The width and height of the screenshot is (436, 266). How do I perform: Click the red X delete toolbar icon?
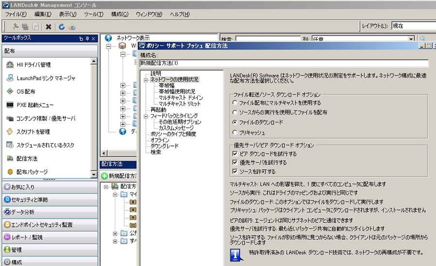coord(48,27)
